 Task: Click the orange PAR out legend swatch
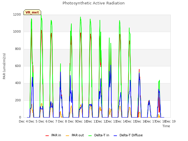tap(68, 136)
